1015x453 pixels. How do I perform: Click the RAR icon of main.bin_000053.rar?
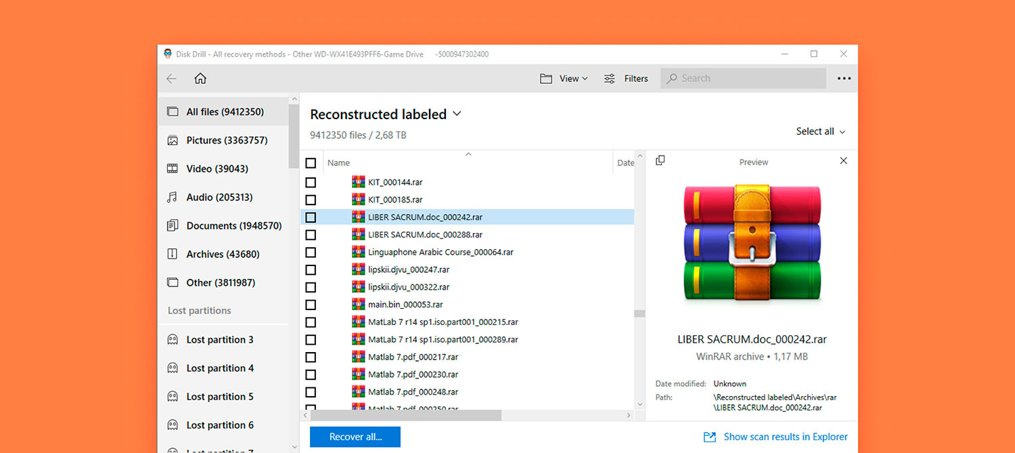point(358,305)
